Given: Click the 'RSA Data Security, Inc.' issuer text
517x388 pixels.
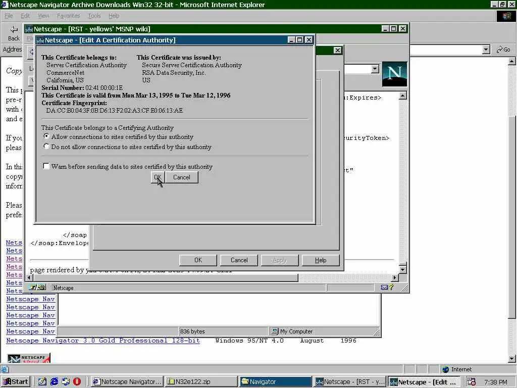Looking at the screenshot, I should 174,73.
